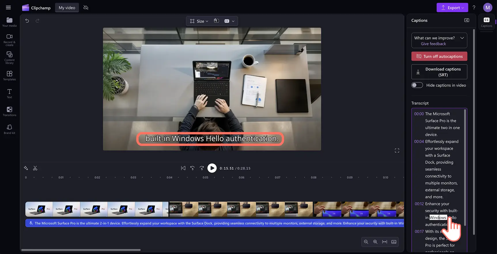Click the undo arrow
This screenshot has height=254, width=497.
[27, 20]
